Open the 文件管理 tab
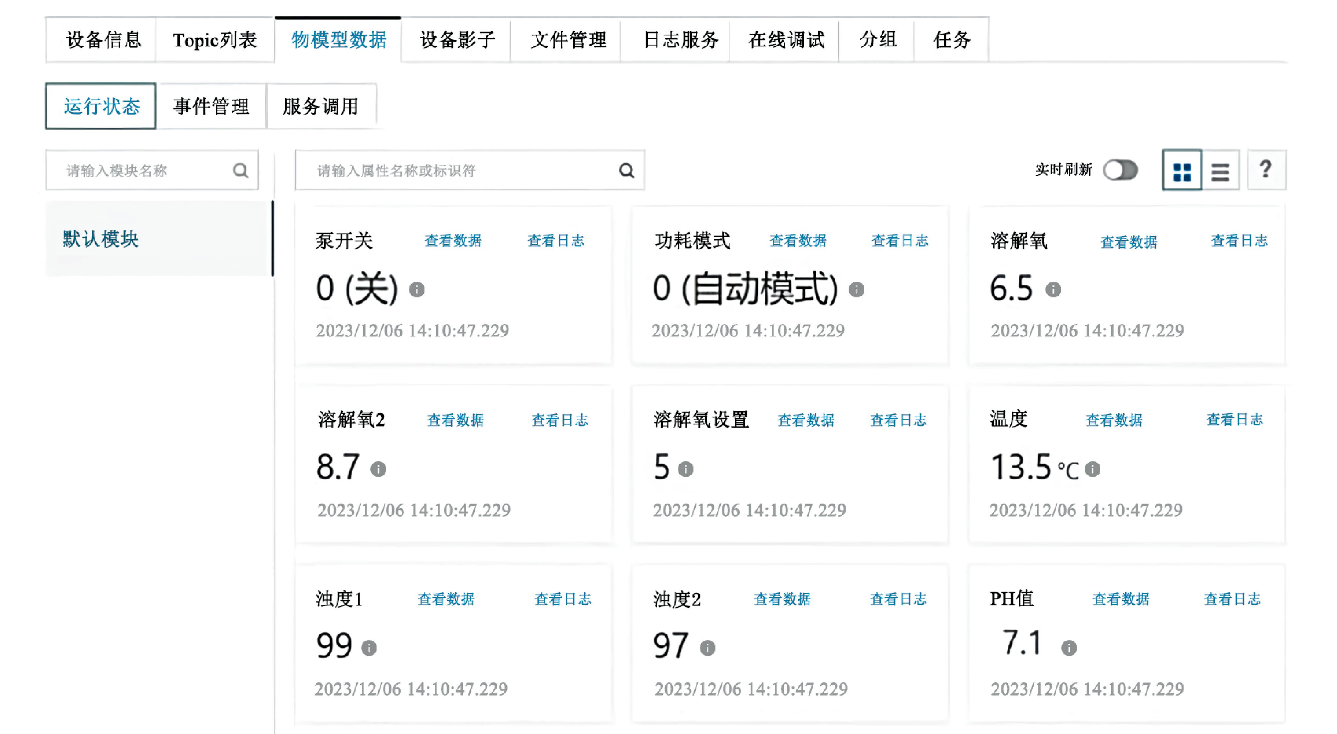 pyautogui.click(x=566, y=40)
